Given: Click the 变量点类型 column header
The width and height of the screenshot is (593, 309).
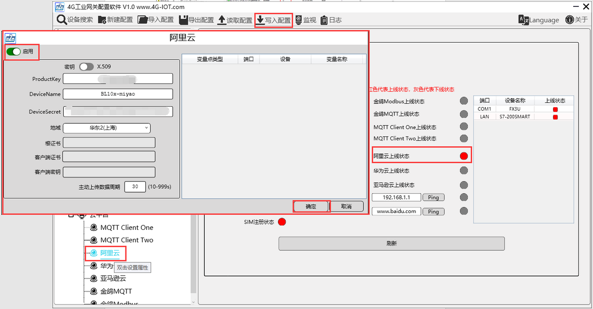Looking at the screenshot, I should tap(210, 59).
